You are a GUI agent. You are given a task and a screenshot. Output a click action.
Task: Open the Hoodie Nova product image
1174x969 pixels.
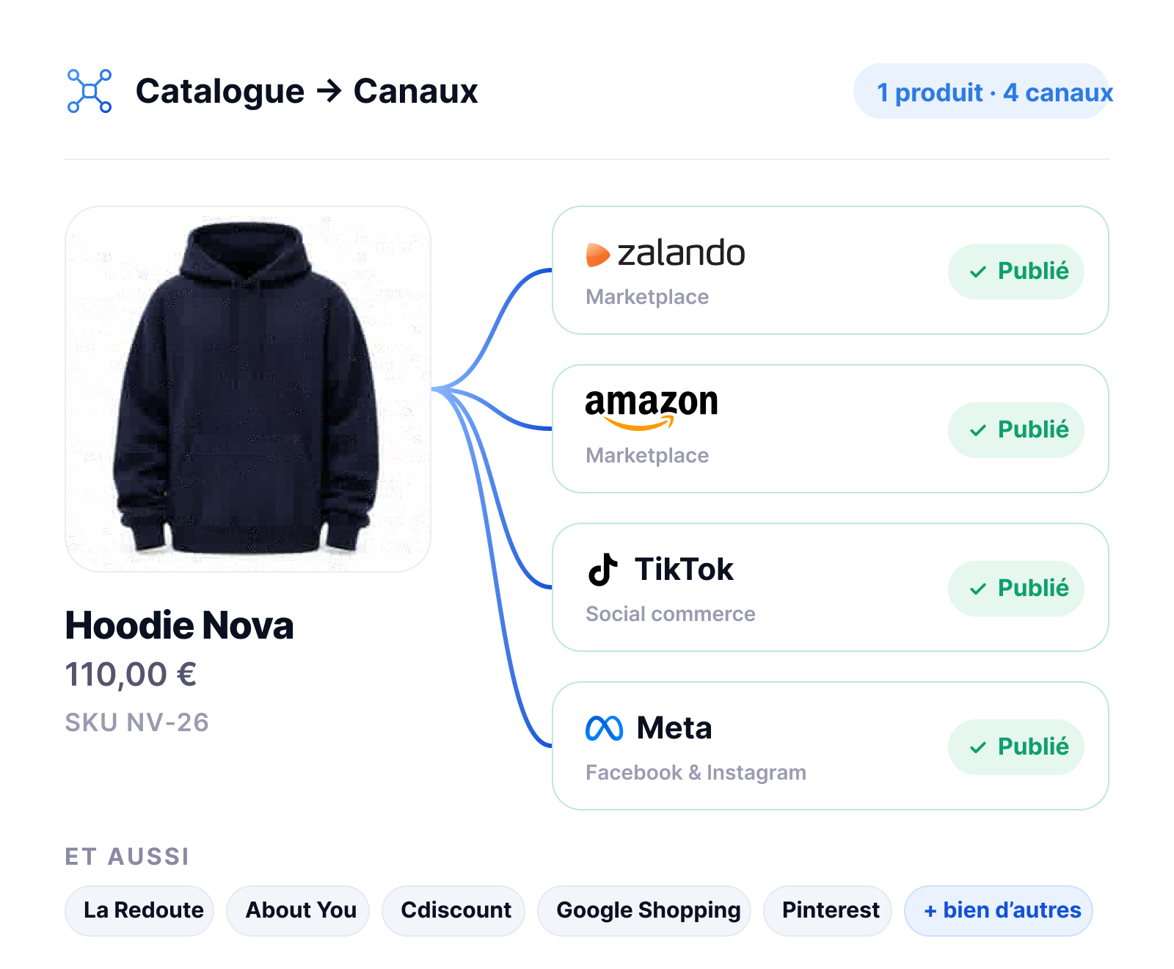point(248,389)
